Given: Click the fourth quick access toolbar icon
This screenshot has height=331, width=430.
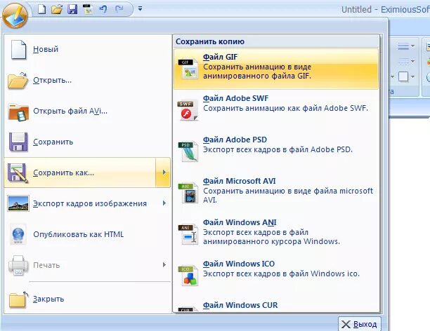Looking at the screenshot, I should tap(88, 9).
